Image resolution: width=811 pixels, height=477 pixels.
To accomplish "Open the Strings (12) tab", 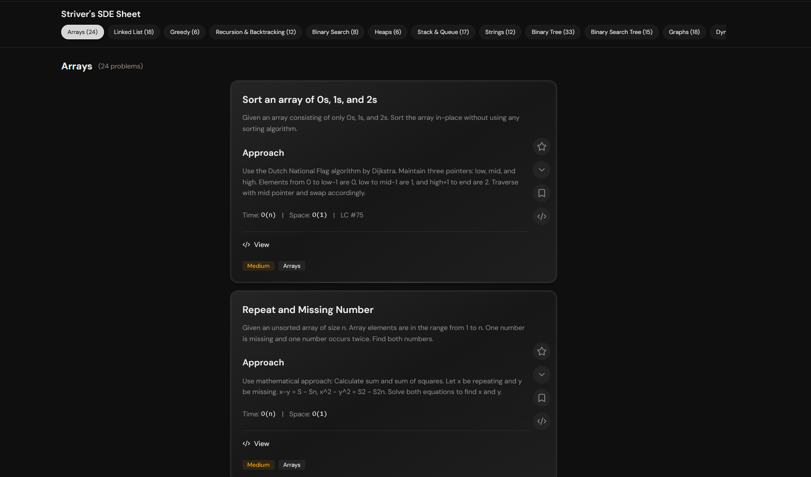I will (500, 32).
